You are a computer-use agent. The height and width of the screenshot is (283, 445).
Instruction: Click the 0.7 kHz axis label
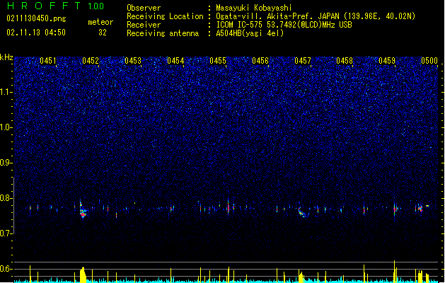(5, 233)
